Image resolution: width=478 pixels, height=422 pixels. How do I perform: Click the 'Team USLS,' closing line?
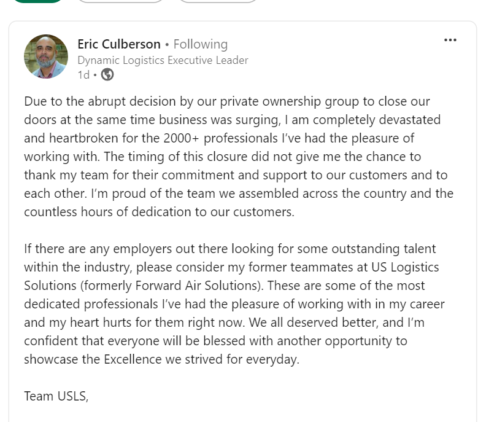(x=56, y=396)
